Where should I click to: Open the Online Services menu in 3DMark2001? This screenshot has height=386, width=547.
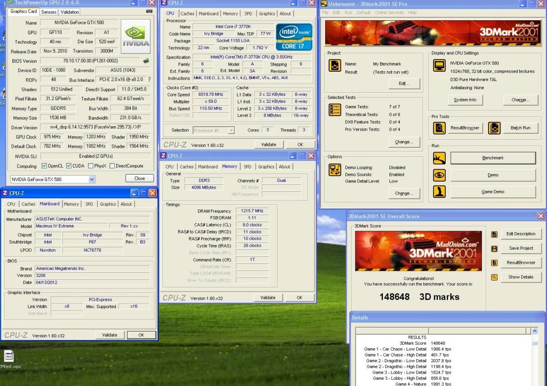click(389, 13)
